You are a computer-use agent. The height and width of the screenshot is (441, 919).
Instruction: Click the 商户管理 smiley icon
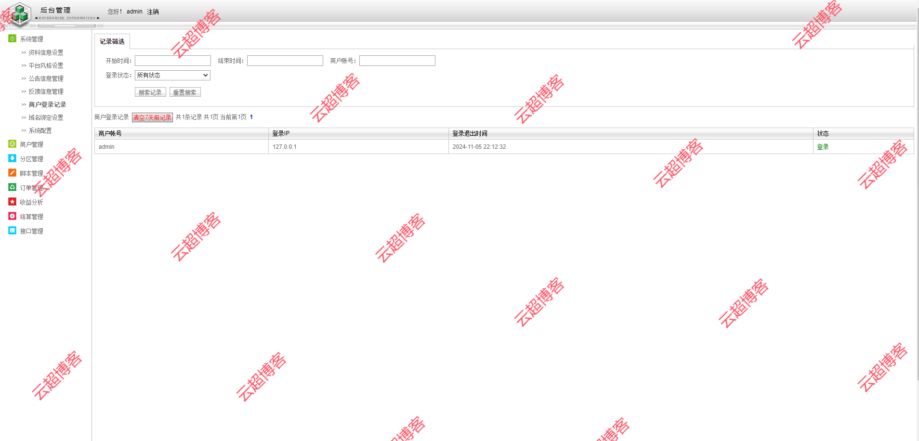[13, 144]
